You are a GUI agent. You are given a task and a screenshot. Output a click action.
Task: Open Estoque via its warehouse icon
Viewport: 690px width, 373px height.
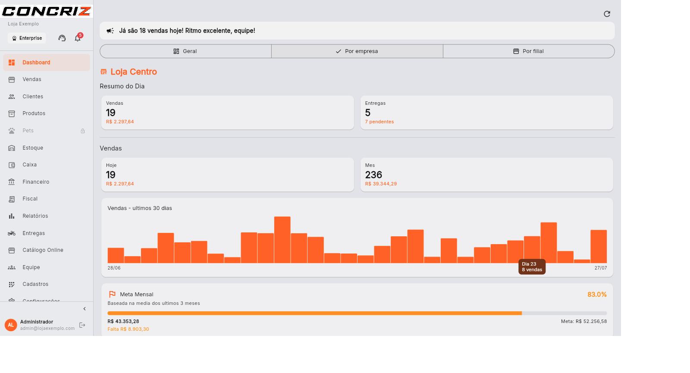point(12,148)
